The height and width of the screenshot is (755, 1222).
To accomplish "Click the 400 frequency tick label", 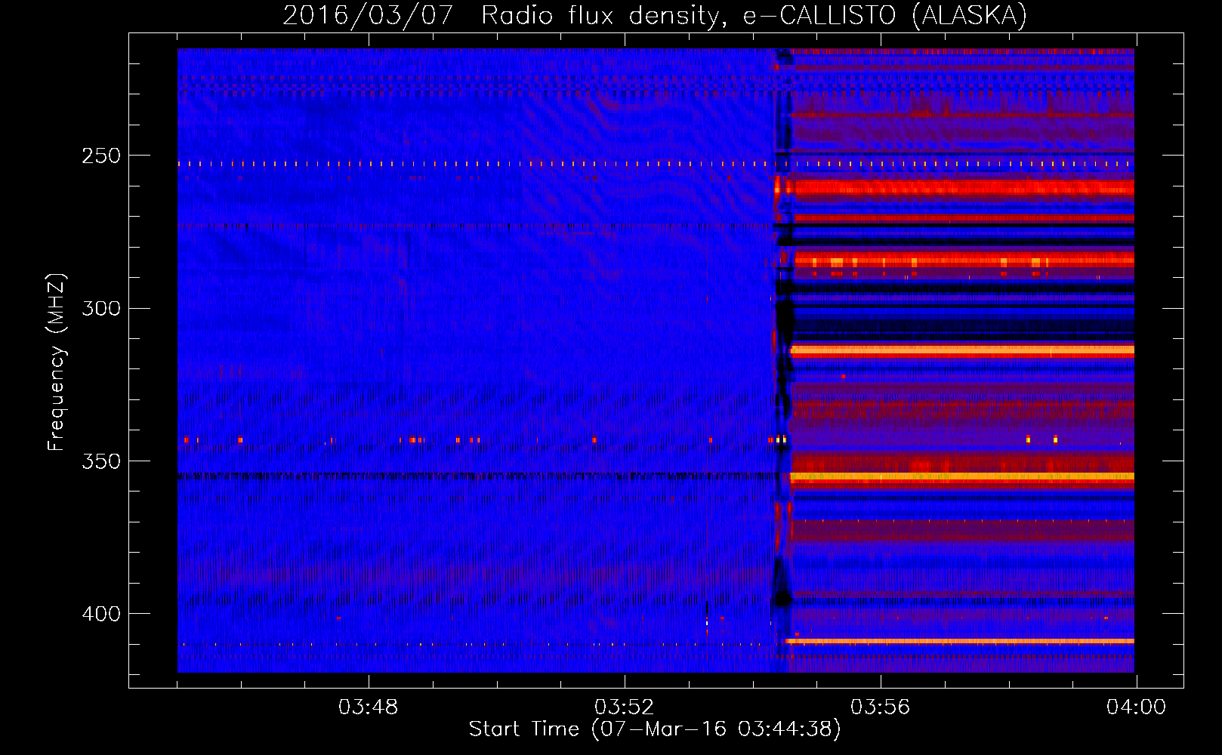I will (x=101, y=614).
